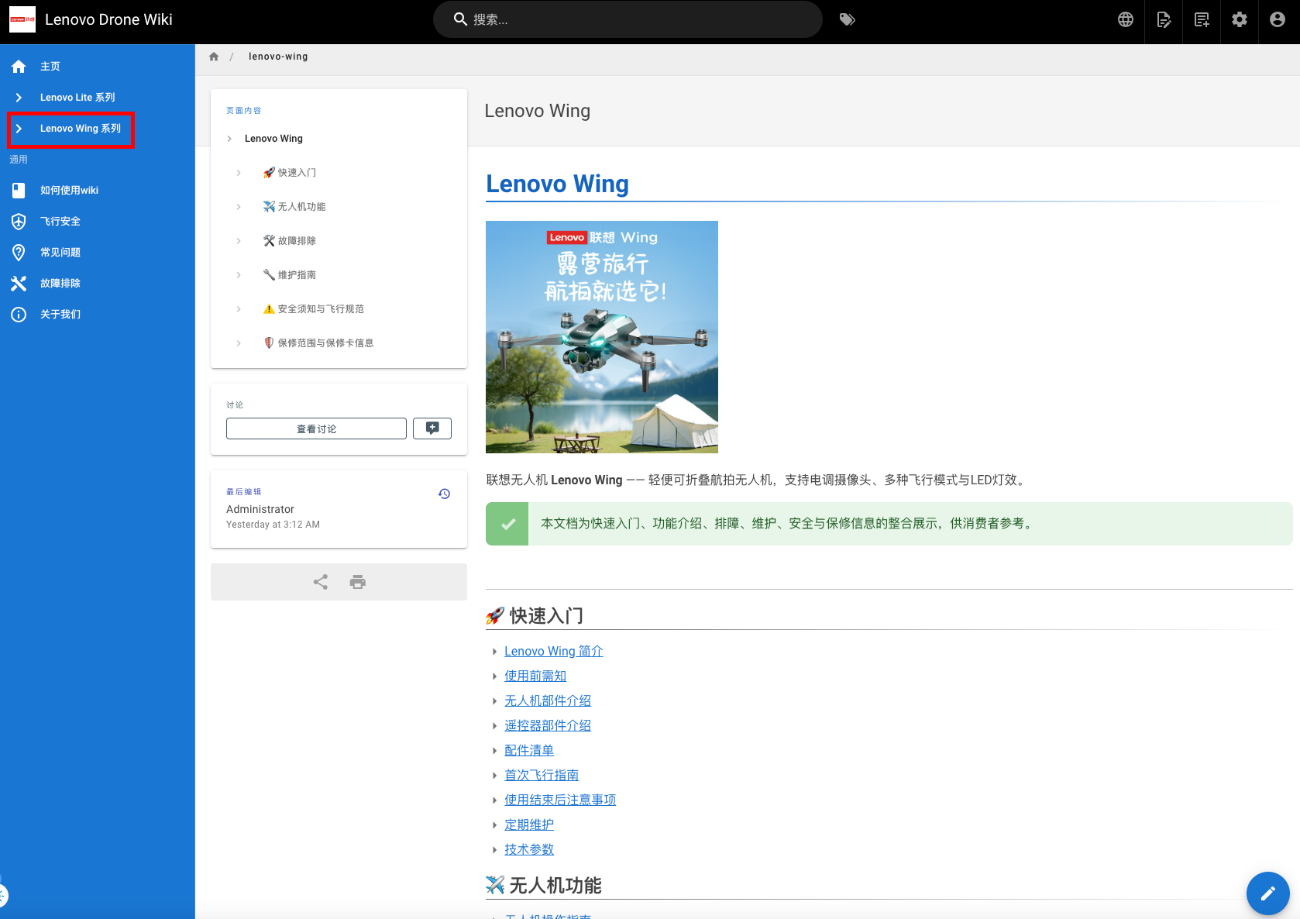Click the 主页 home icon in sidebar
This screenshot has width=1300, height=919.
pos(19,67)
